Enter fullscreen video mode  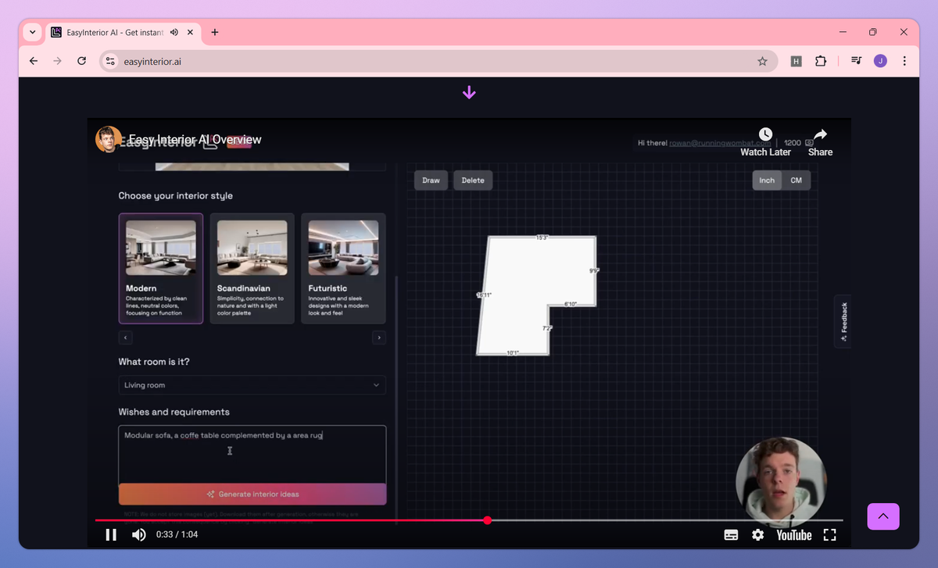tap(830, 535)
